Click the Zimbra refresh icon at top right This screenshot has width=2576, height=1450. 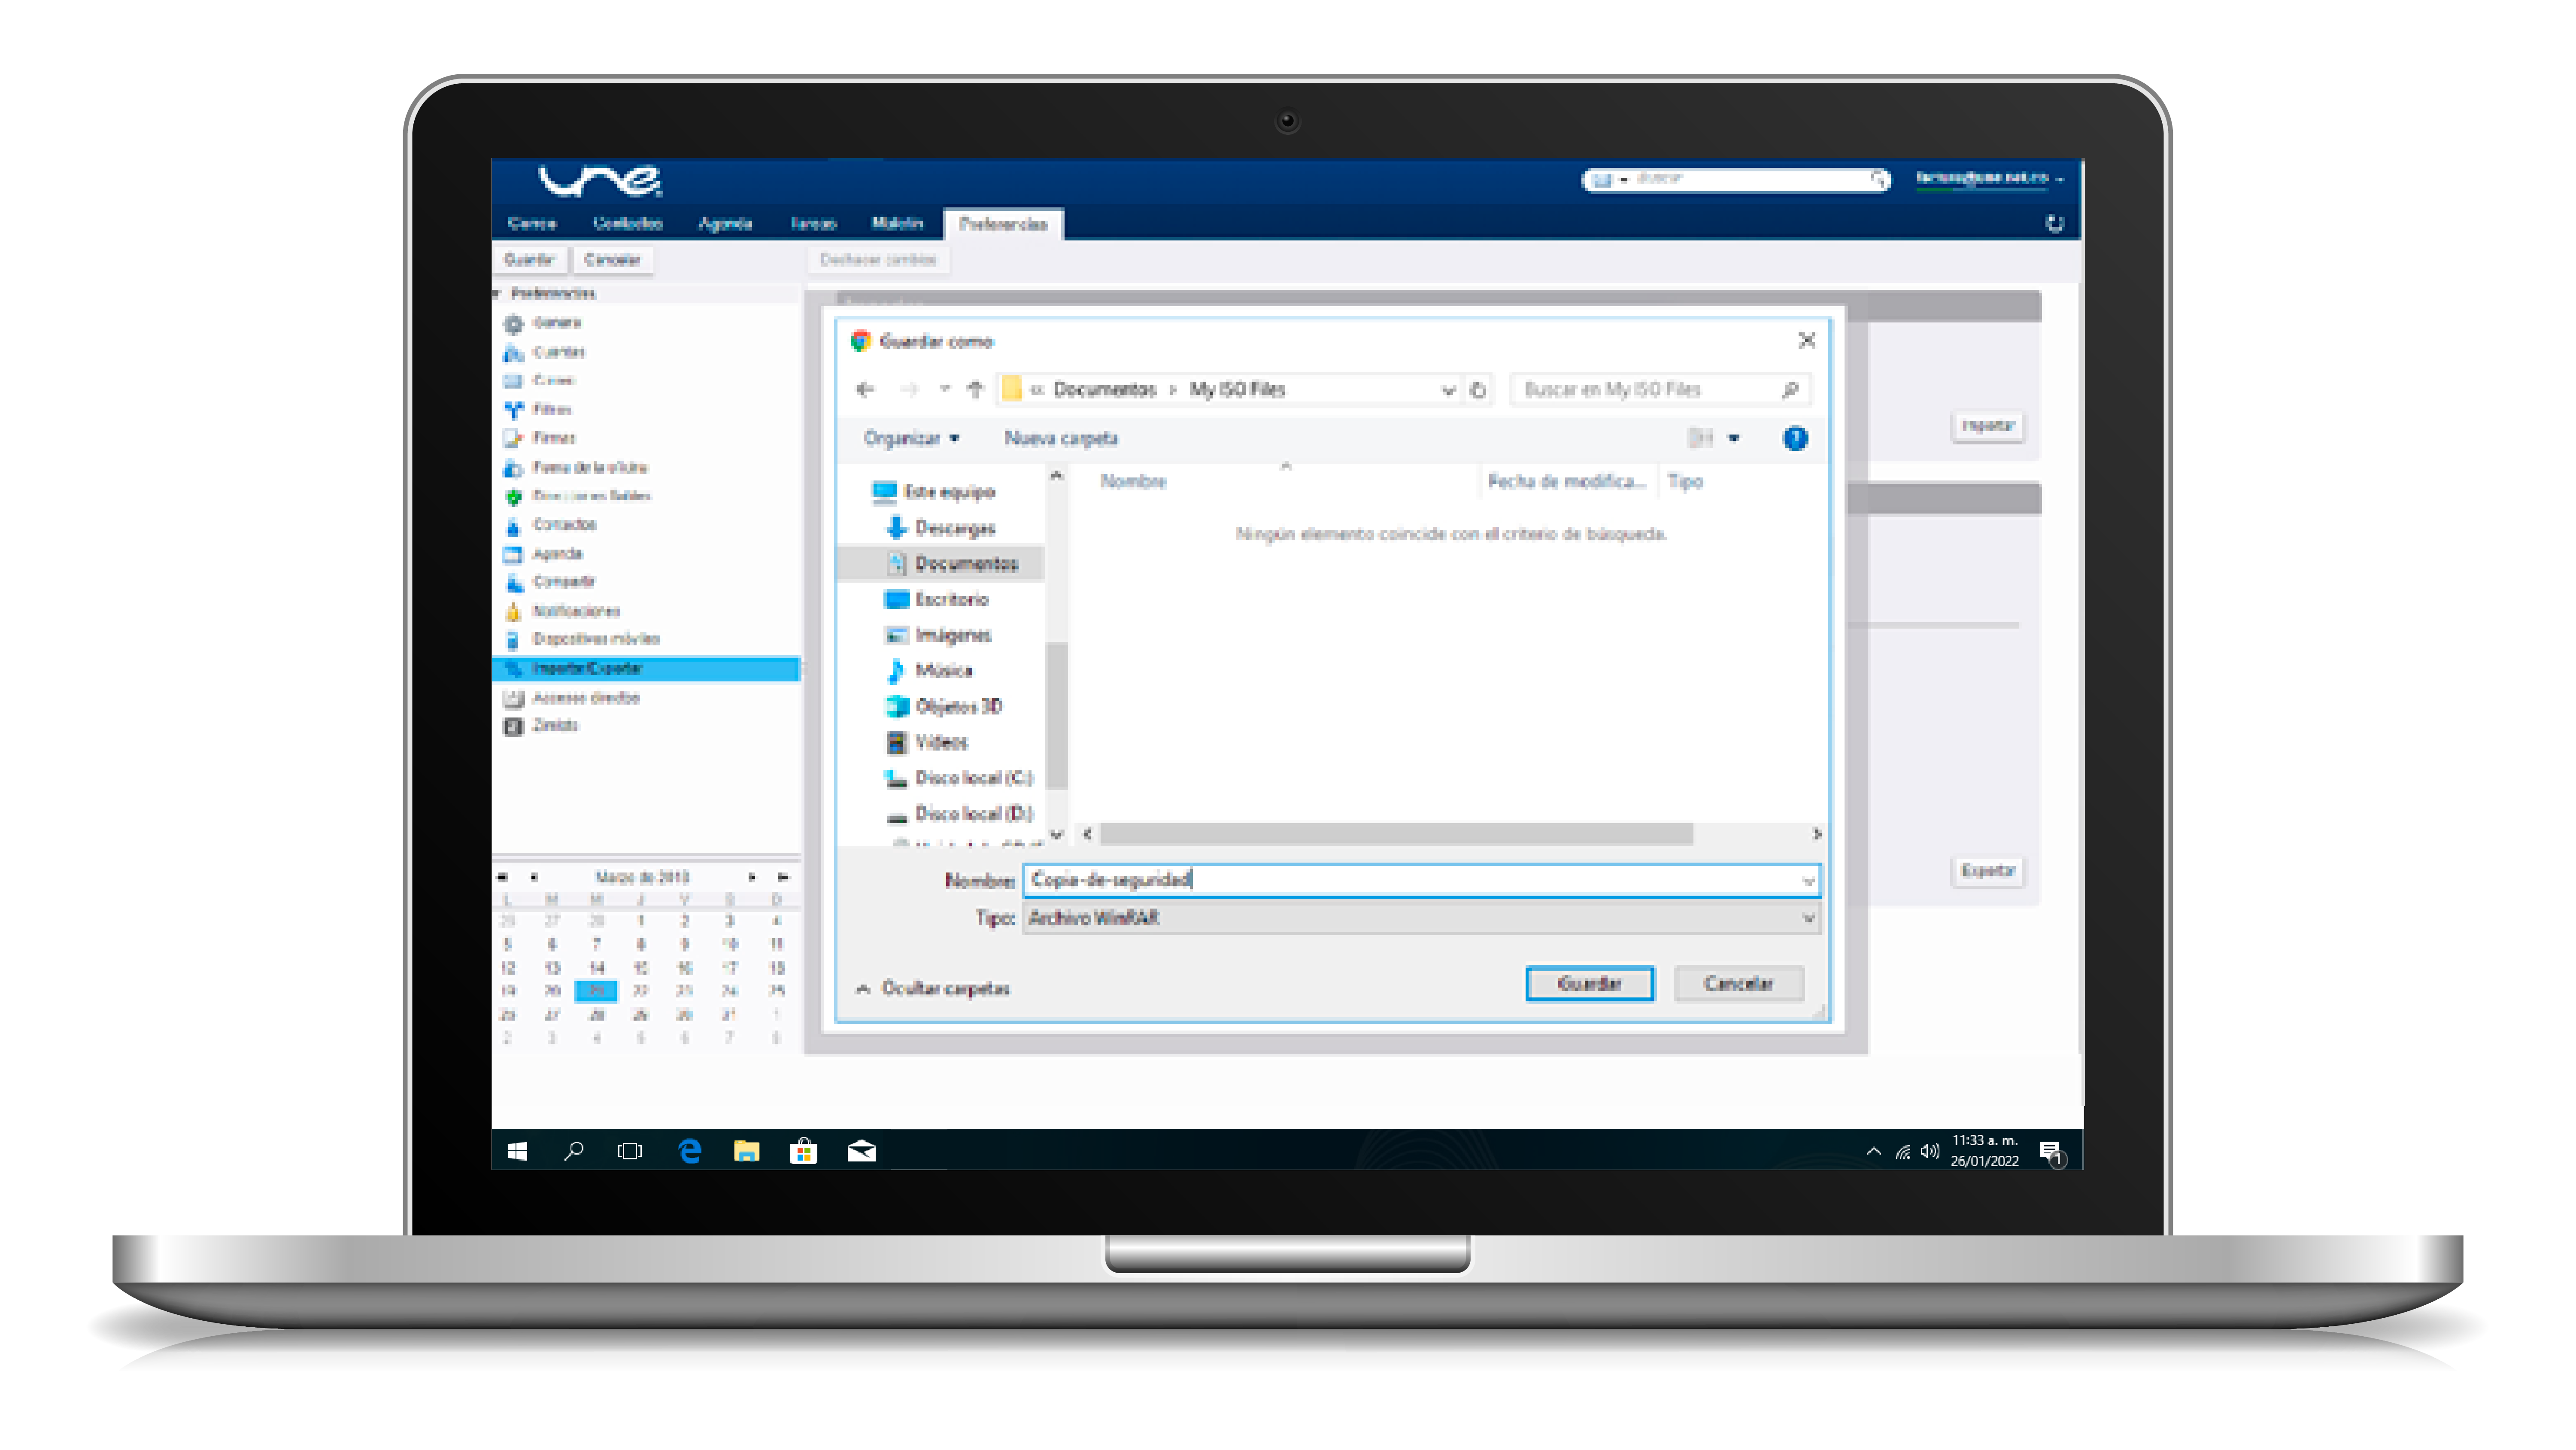[x=2054, y=223]
